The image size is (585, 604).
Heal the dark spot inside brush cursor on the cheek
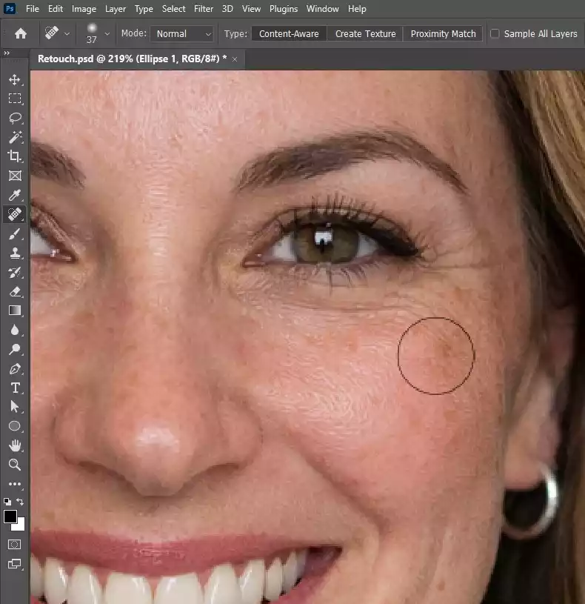[445, 348]
